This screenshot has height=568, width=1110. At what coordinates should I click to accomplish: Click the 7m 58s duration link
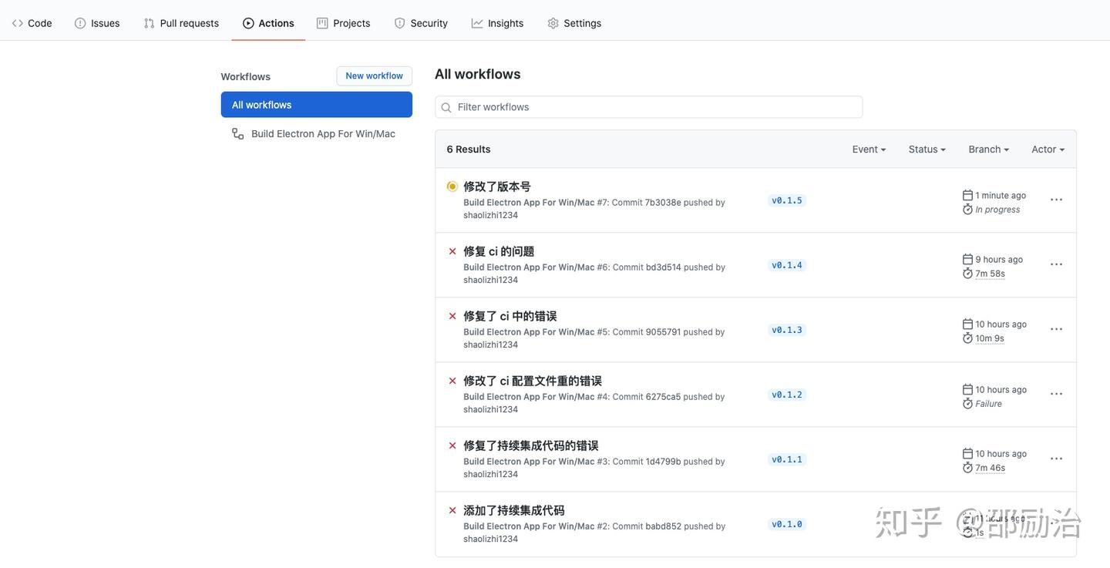coord(991,274)
